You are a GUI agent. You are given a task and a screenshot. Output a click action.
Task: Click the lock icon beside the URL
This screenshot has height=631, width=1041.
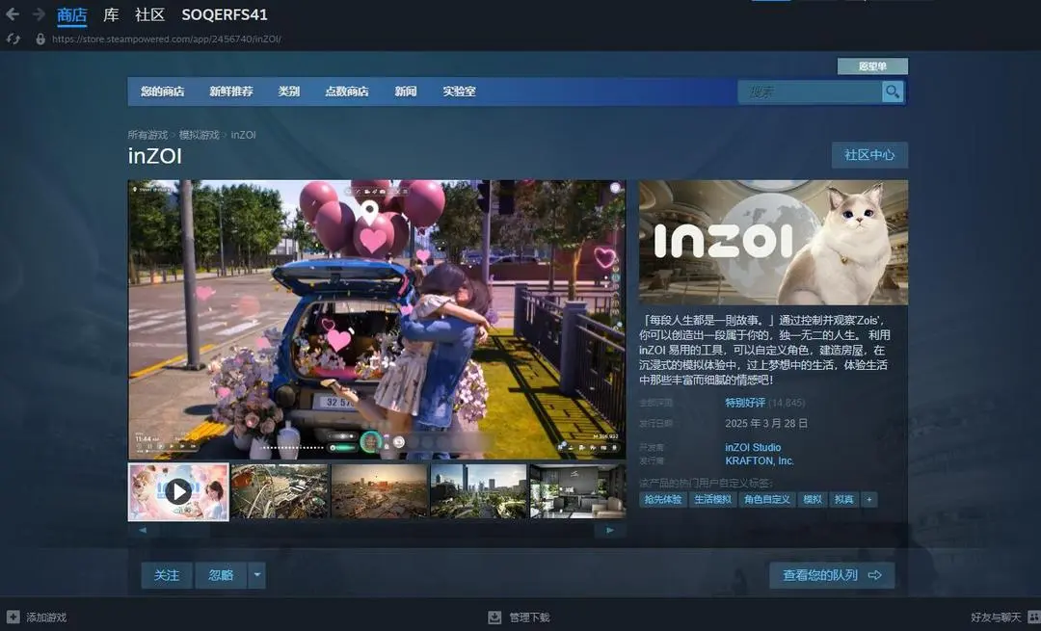[40, 39]
